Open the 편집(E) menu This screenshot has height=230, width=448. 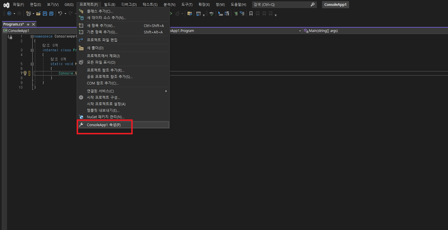tap(36, 5)
